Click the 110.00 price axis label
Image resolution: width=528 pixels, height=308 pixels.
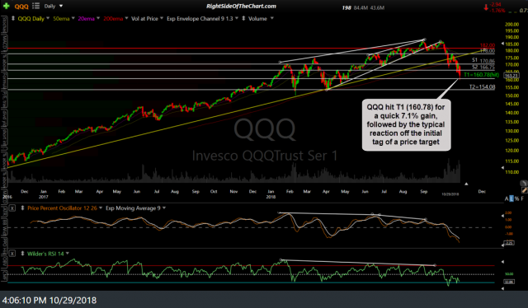pyautogui.click(x=511, y=172)
